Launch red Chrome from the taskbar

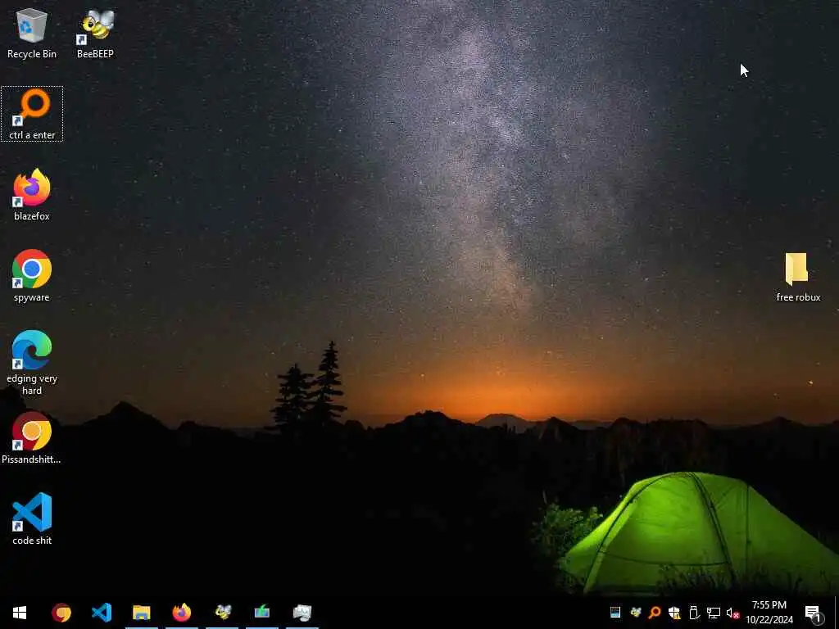coord(61,613)
